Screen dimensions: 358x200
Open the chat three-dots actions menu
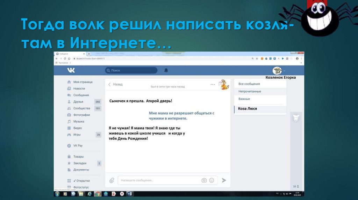[x=213, y=84]
